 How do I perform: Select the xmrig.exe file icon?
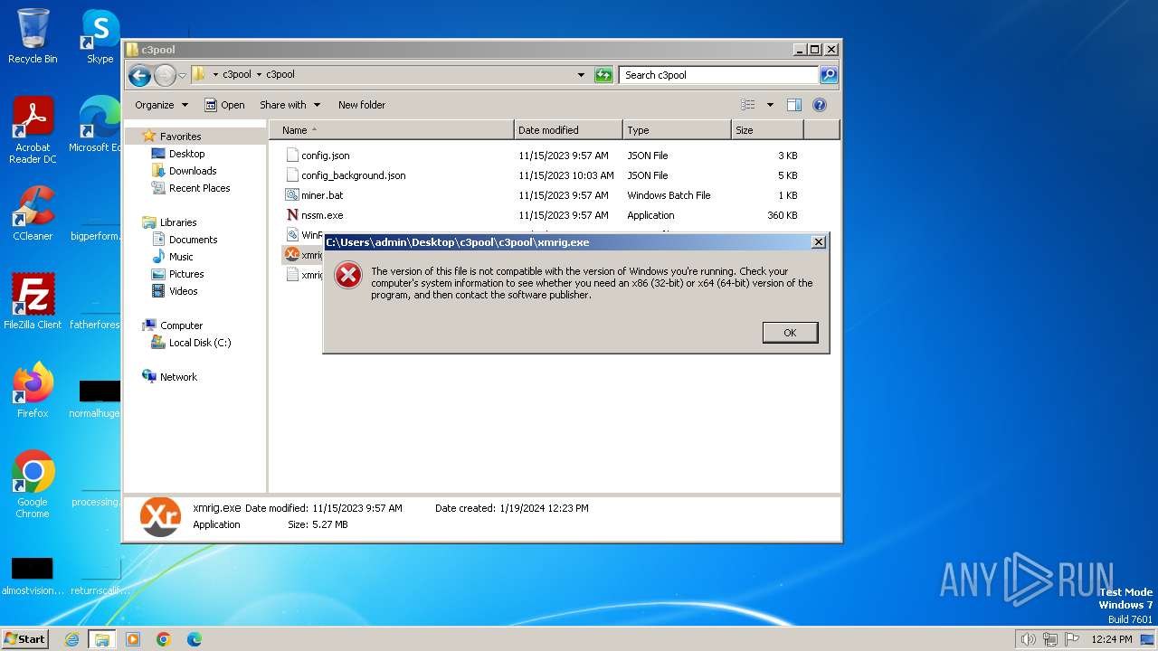click(291, 255)
